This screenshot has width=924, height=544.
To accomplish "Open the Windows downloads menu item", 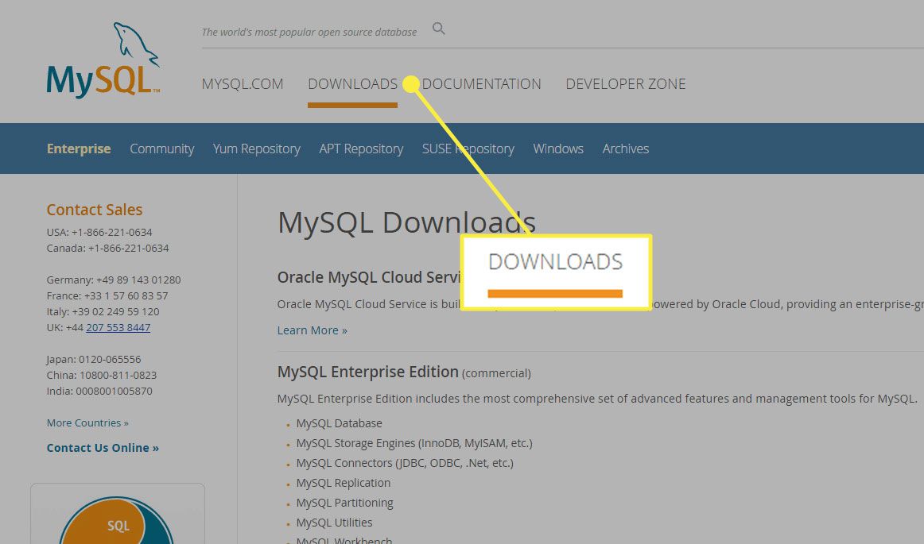I will (x=558, y=149).
